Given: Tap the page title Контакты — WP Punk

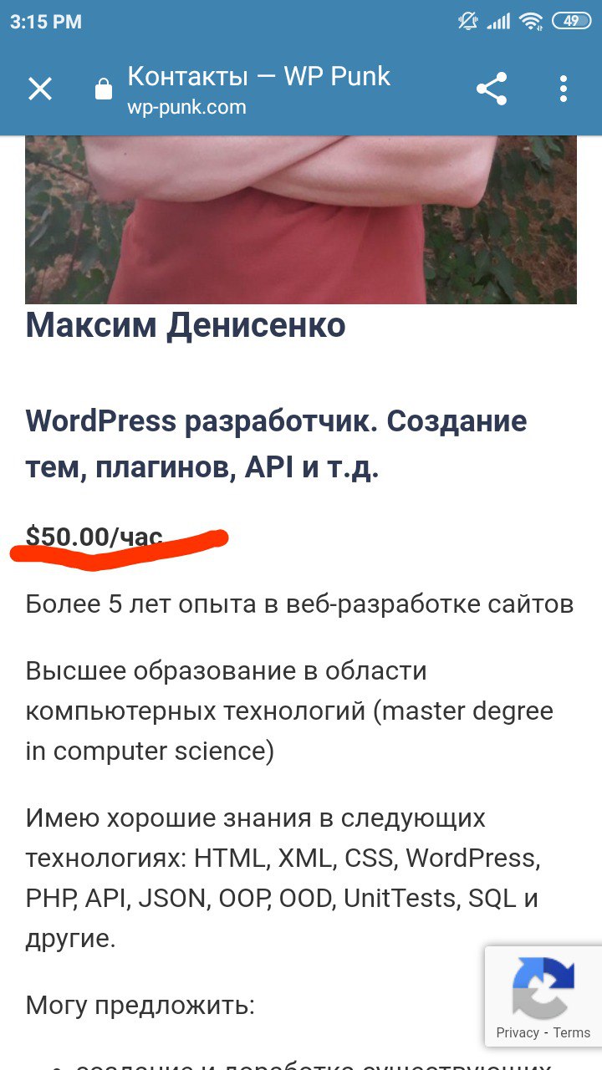Looking at the screenshot, I should 258,76.
